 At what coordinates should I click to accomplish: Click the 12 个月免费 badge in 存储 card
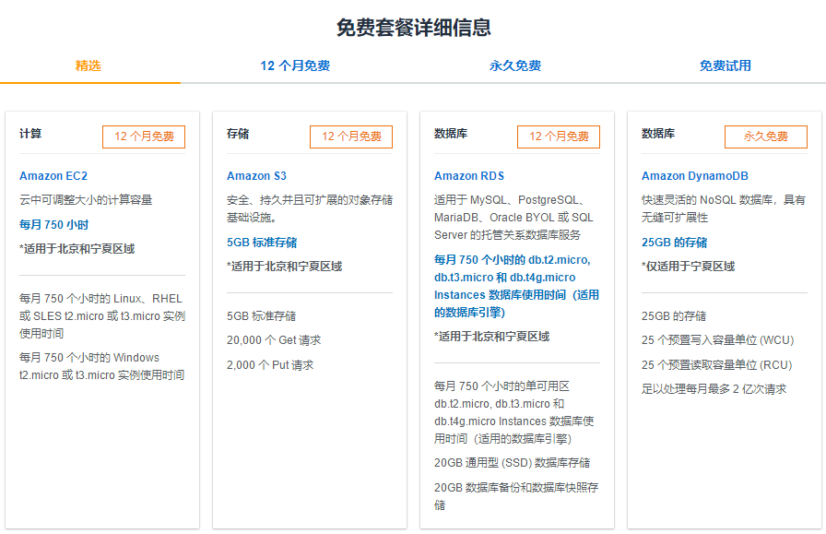tap(351, 136)
